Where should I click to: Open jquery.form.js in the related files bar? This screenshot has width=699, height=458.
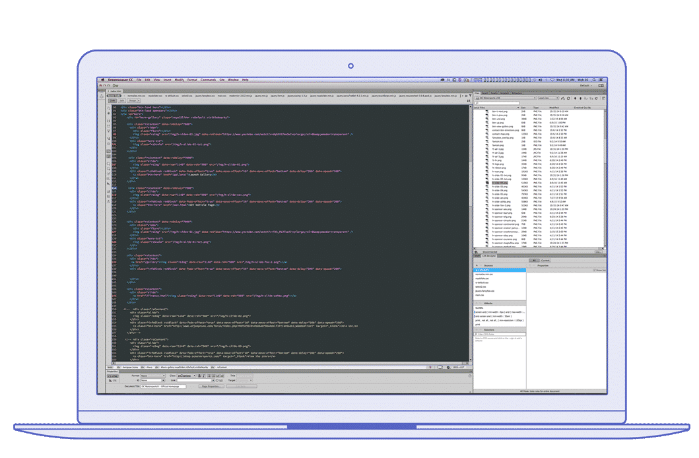pyautogui.click(x=277, y=95)
